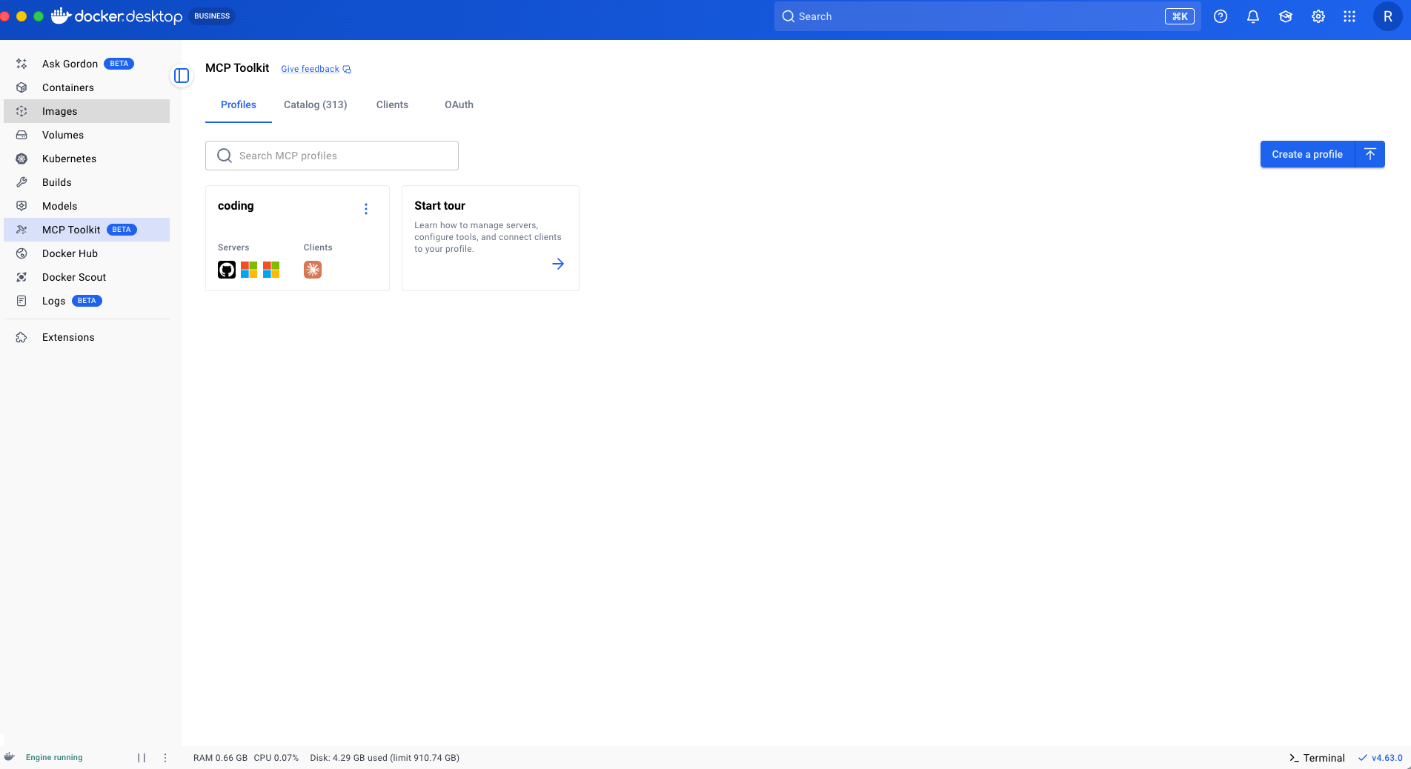Switch to the Catalog (313) tab
This screenshot has width=1411, height=769.
pyautogui.click(x=316, y=105)
